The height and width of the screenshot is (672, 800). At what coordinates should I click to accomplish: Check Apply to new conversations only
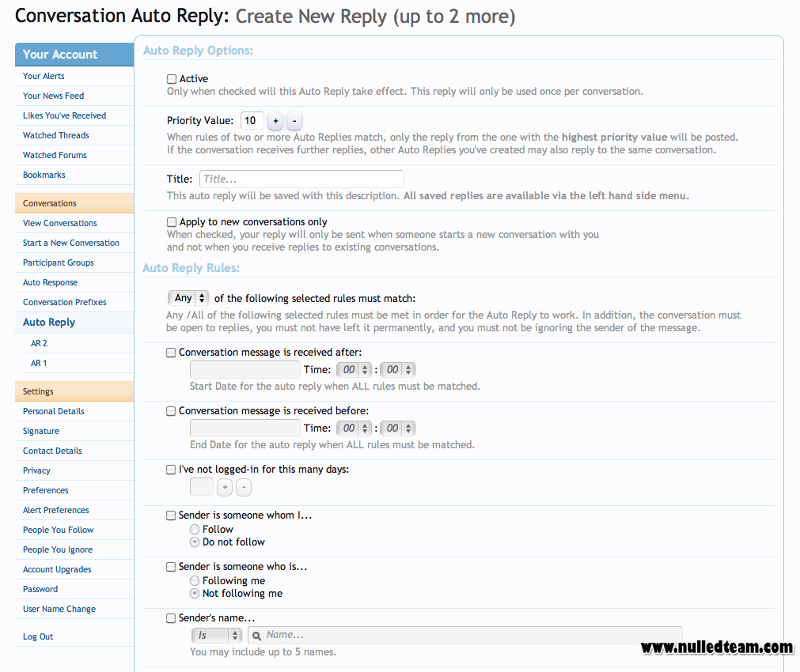(x=172, y=222)
